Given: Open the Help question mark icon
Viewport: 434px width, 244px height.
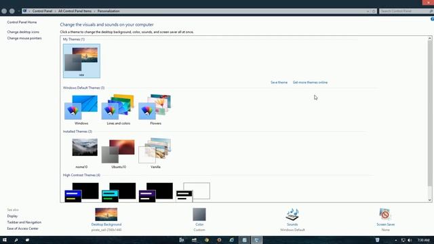Looking at the screenshot, I should pyautogui.click(x=432, y=19).
